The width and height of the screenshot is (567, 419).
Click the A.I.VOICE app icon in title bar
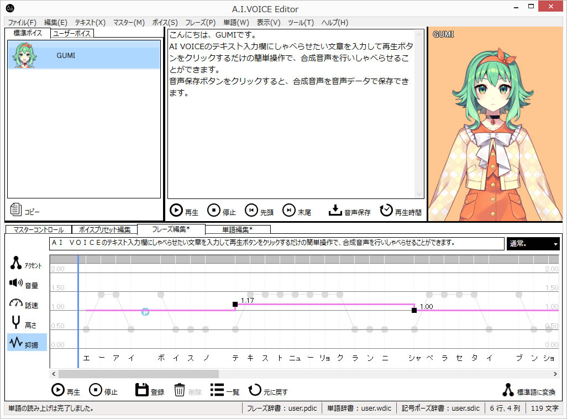click(10, 8)
